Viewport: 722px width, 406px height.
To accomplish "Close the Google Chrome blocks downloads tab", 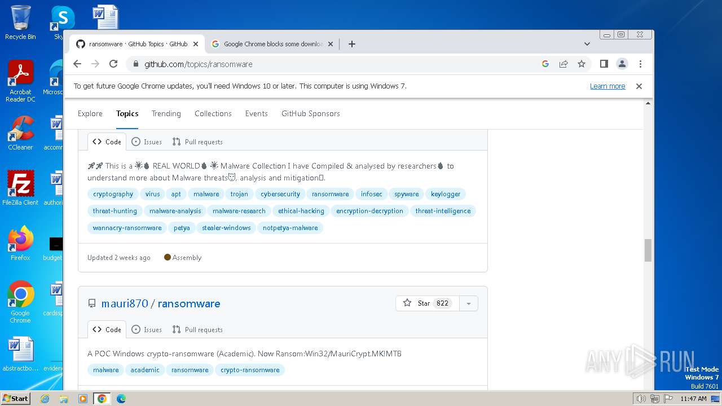I will 331,44.
